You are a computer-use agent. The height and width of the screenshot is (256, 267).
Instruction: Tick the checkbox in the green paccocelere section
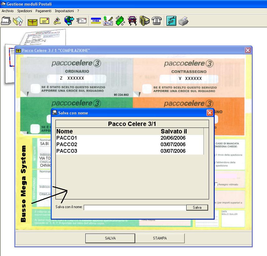pyautogui.click(x=35, y=129)
